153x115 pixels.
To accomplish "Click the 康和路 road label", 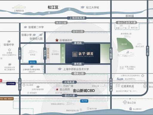I will pyautogui.click(x=78, y=64).
